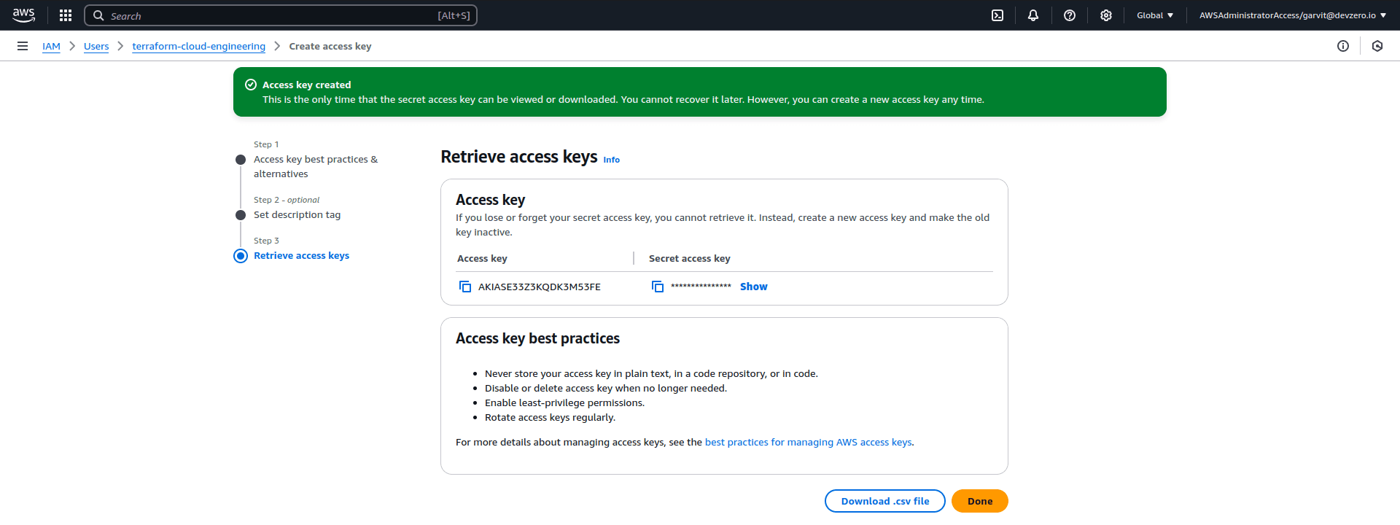Go to the IAM breadcrumb
The height and width of the screenshot is (525, 1400).
pyautogui.click(x=51, y=46)
